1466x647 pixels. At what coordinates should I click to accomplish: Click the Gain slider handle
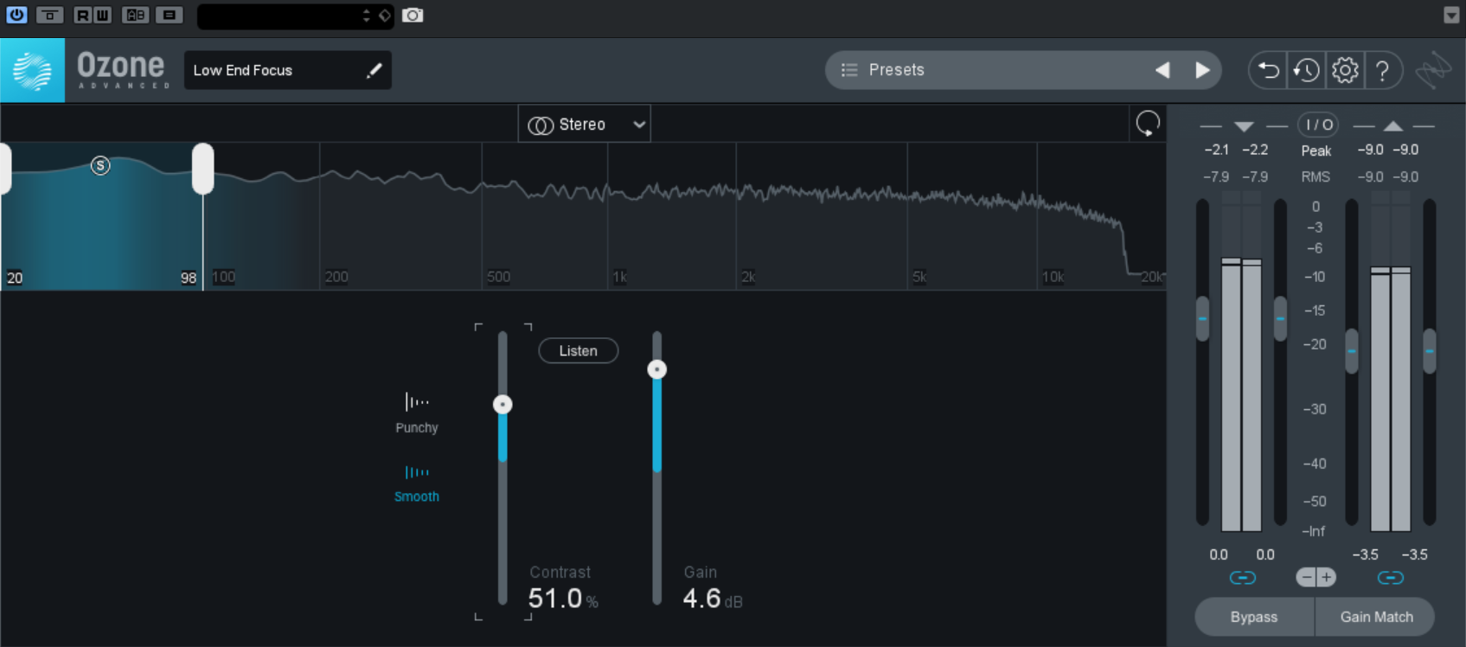tap(657, 369)
